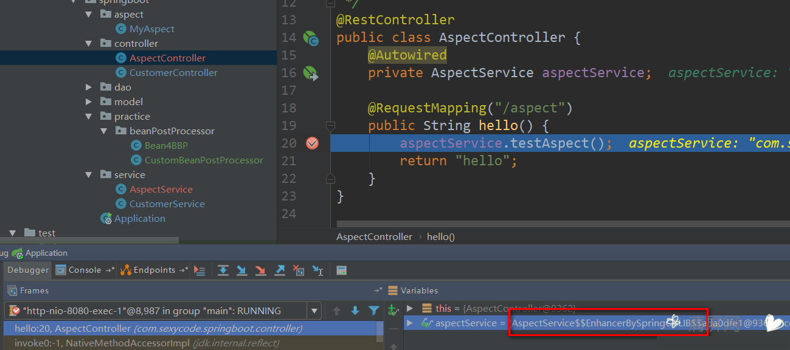Collapse the test folder arrow
The width and height of the screenshot is (790, 350).
point(13,233)
